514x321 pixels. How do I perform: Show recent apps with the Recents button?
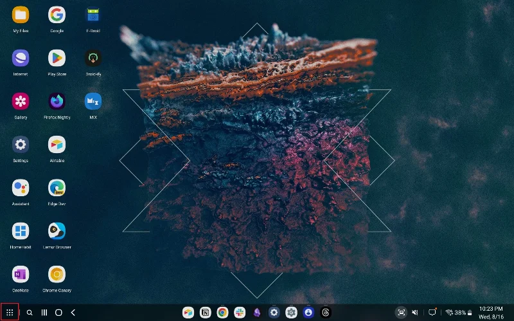44,312
